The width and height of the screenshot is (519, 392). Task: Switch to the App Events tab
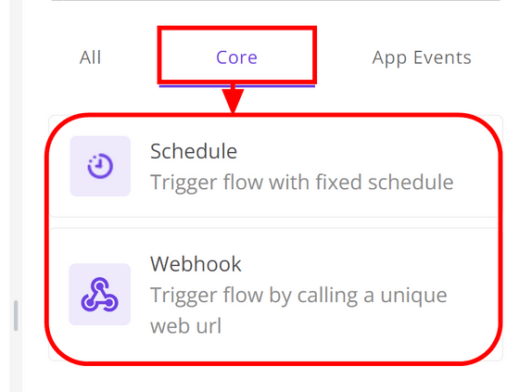[x=422, y=58]
